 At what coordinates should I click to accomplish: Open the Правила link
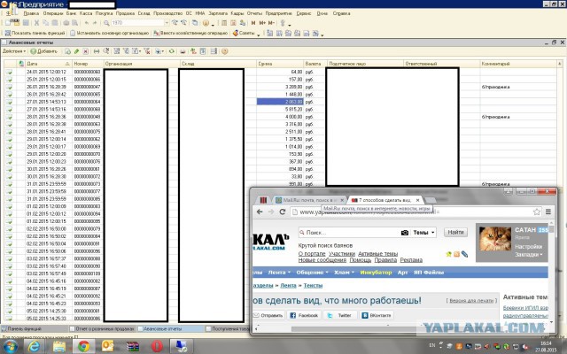click(385, 260)
